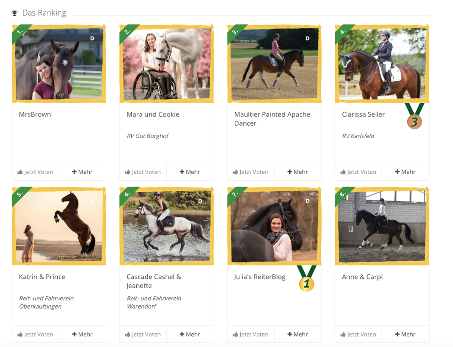This screenshot has width=453, height=347.
Task: Expand Mehr on Katrin & Prince card
Action: tap(82, 334)
